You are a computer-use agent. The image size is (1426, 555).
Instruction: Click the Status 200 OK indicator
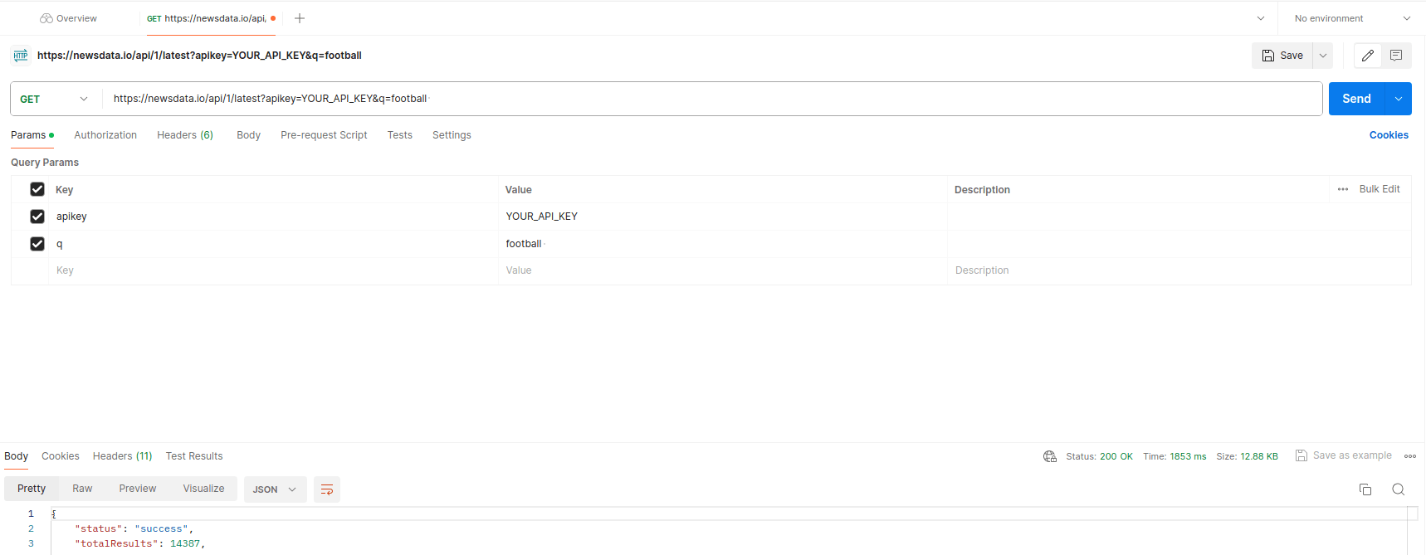click(x=1099, y=456)
